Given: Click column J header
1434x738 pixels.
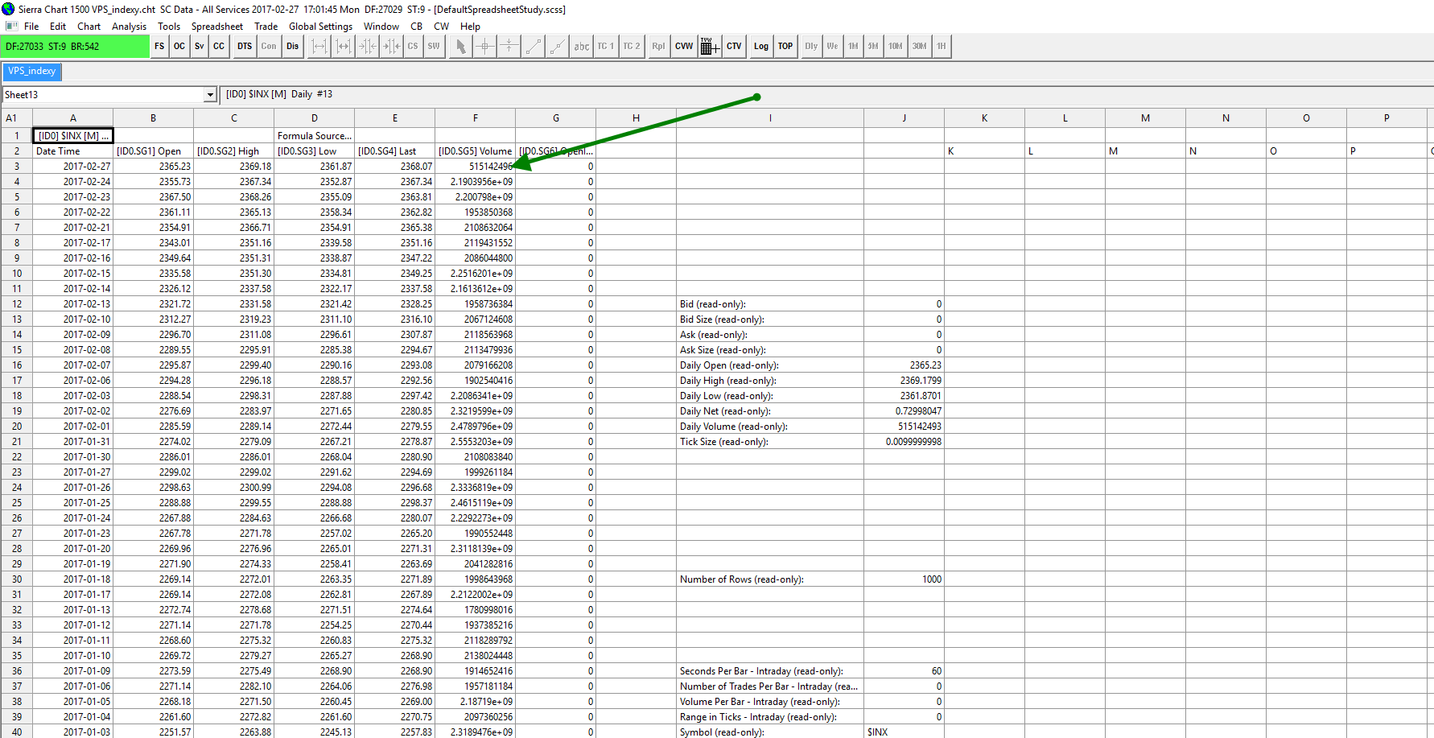Looking at the screenshot, I should point(904,118).
